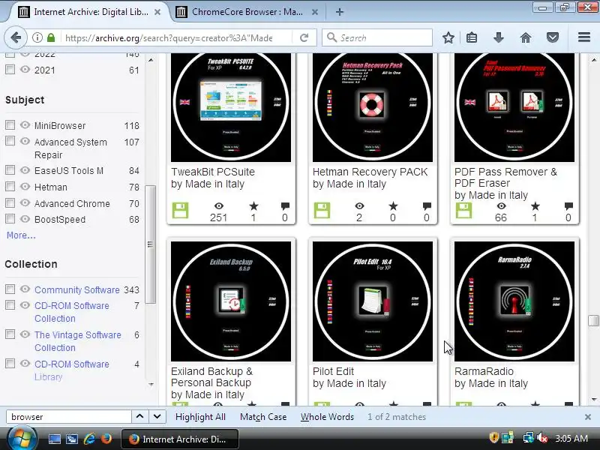Toggle Match Case in find bar
Viewport: 600px width, 450px height.
[263, 417]
